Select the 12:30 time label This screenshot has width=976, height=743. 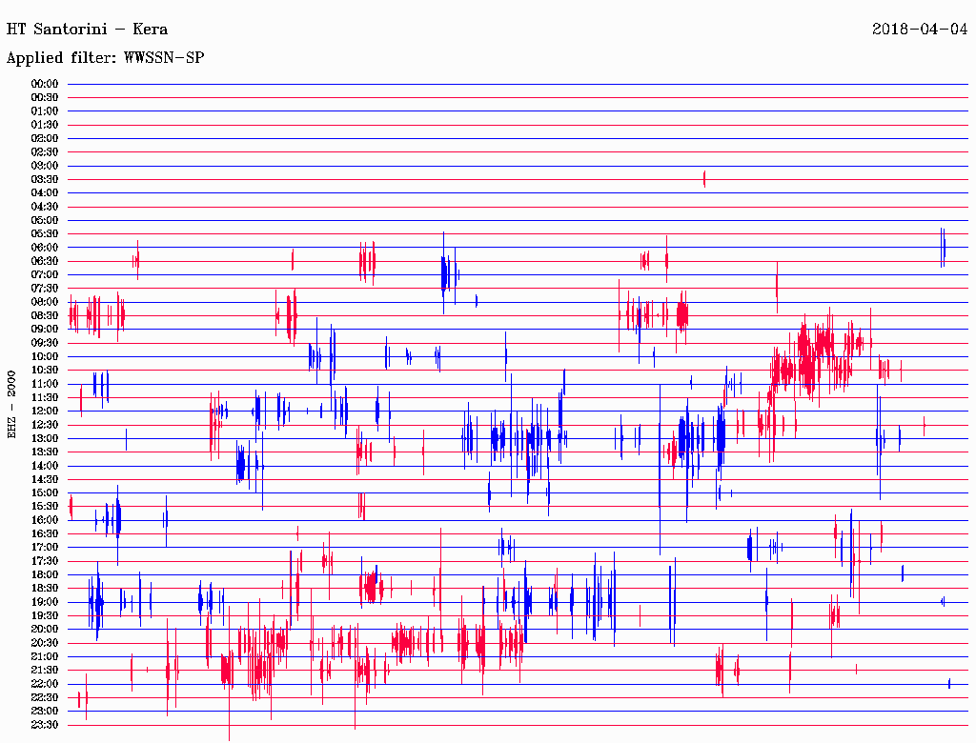click(x=45, y=425)
